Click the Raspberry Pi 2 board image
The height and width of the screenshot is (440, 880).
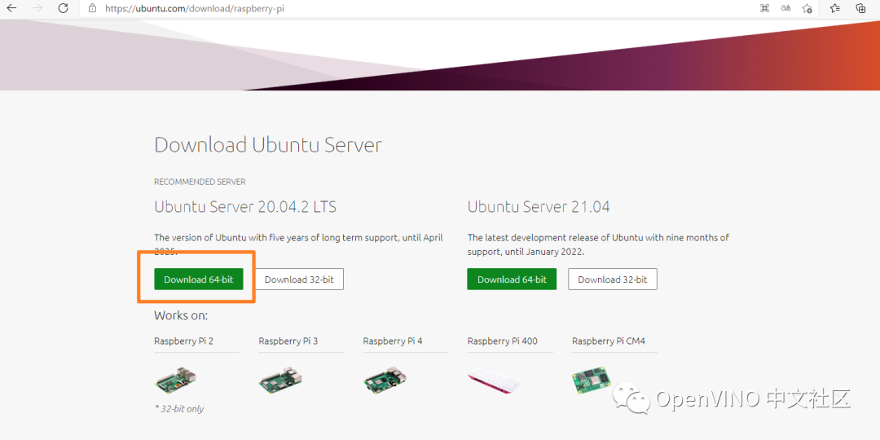pos(176,380)
